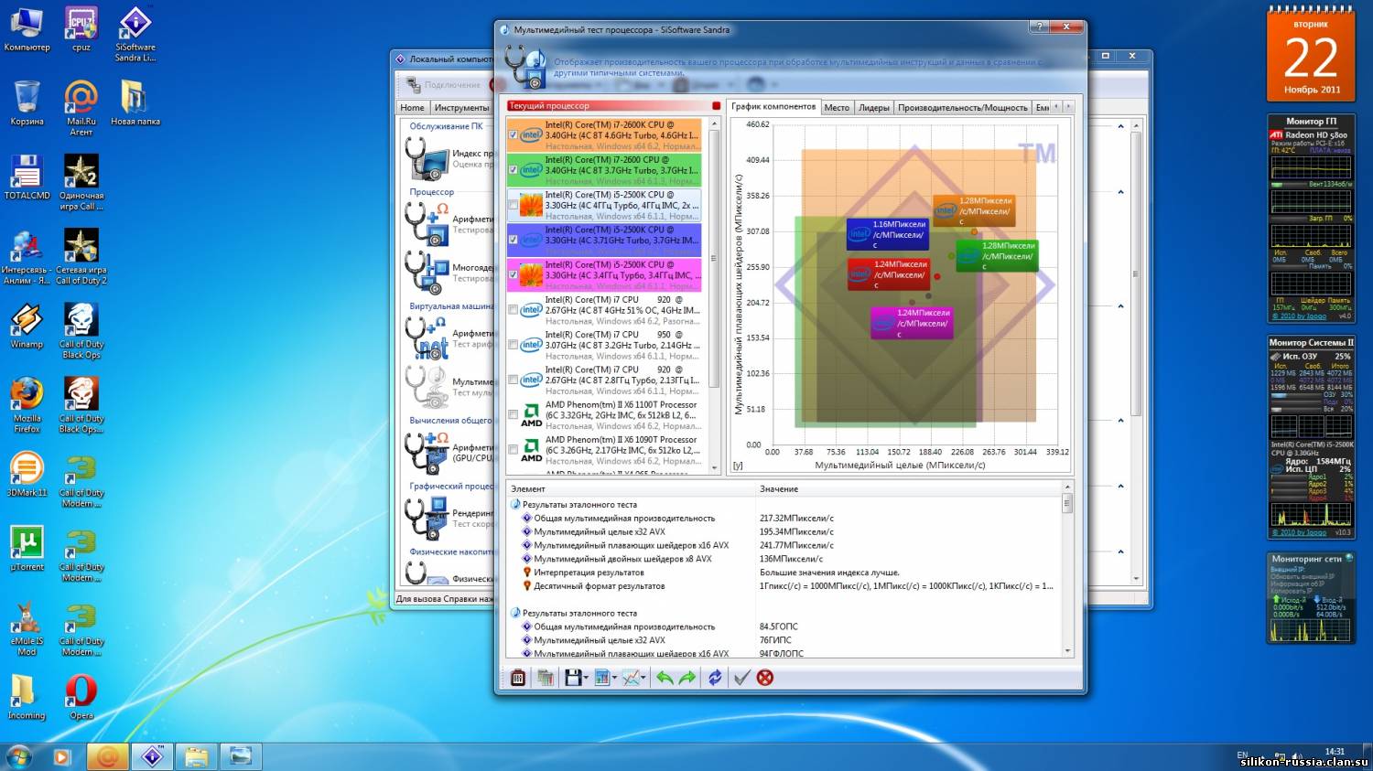
Task: Select the uTorrent desktop icon
Action: click(x=27, y=549)
